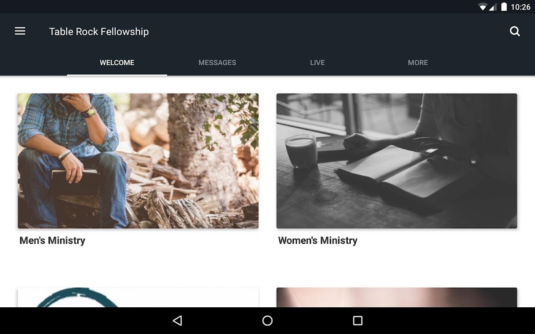Switch to the Messages tab
Image resolution: width=535 pixels, height=334 pixels.
(217, 63)
